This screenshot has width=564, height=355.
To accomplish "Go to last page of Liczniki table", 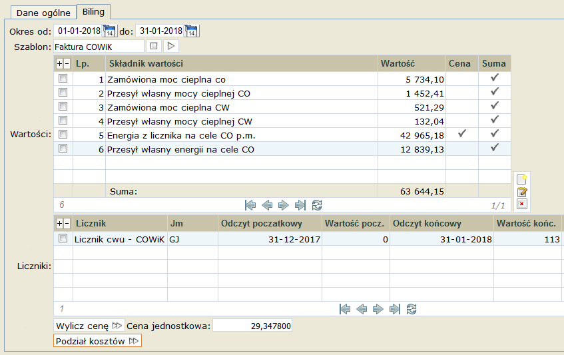I will click(395, 308).
